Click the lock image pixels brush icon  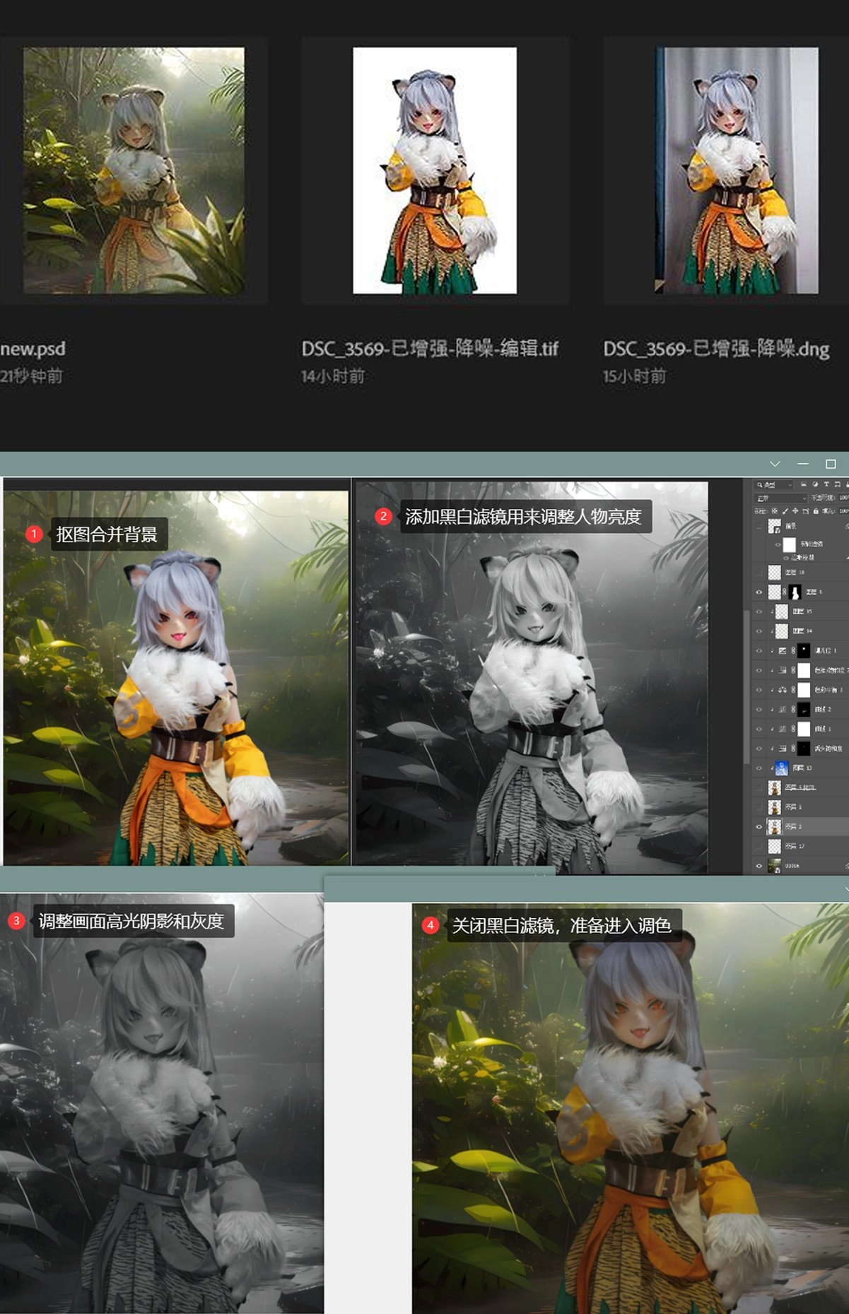coord(785,511)
